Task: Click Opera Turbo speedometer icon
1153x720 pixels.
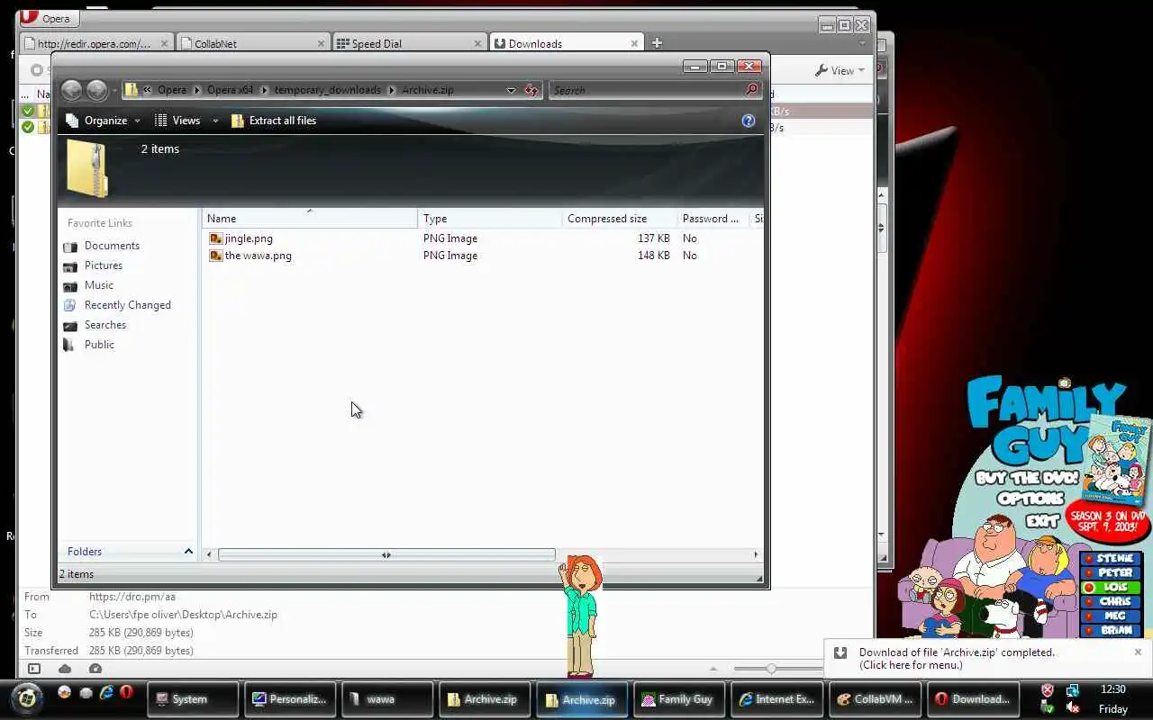Action: pos(95,669)
